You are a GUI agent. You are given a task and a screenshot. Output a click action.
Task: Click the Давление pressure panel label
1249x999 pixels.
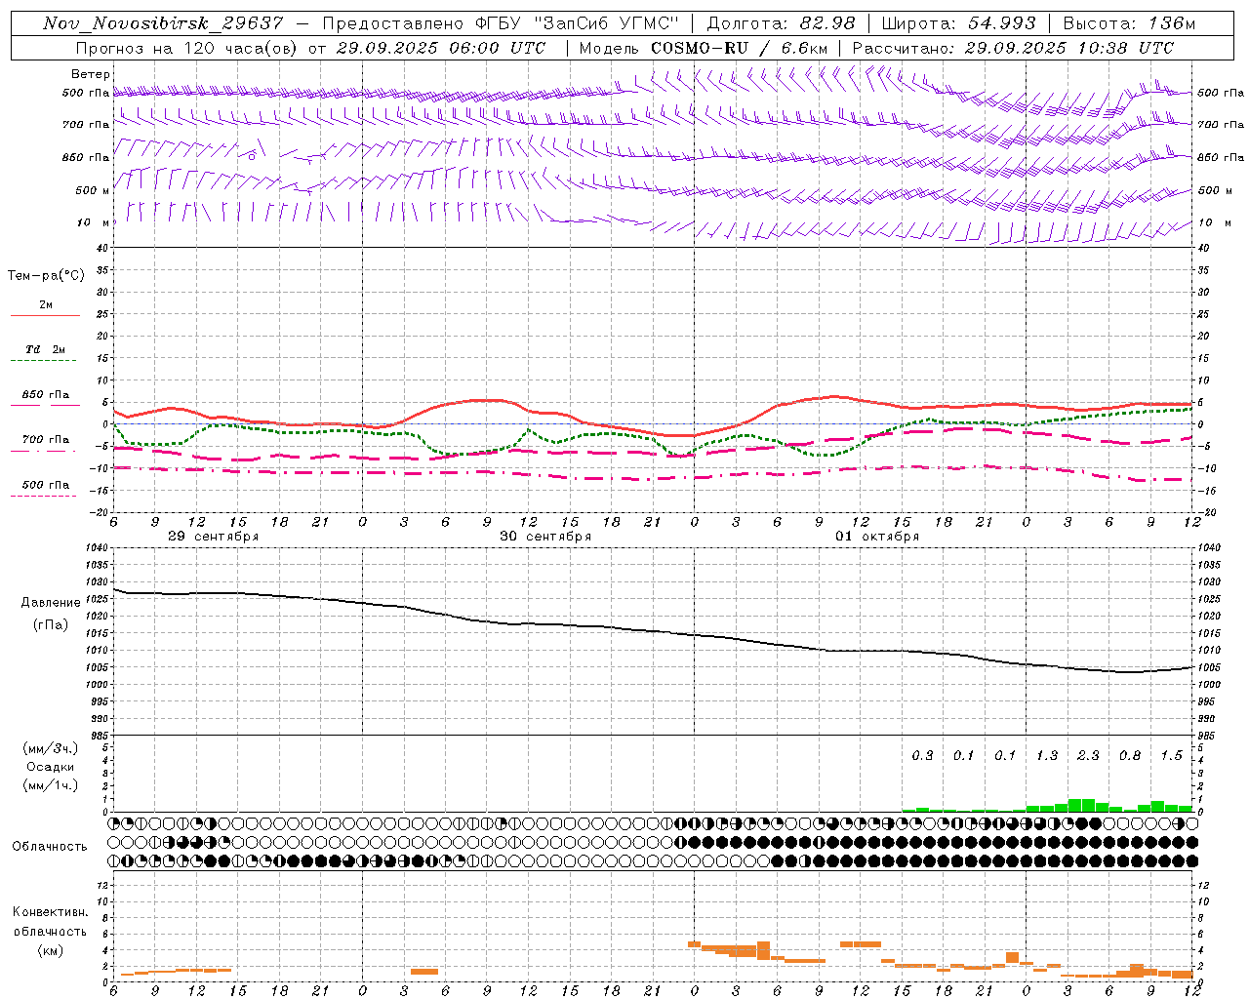[x=51, y=603]
